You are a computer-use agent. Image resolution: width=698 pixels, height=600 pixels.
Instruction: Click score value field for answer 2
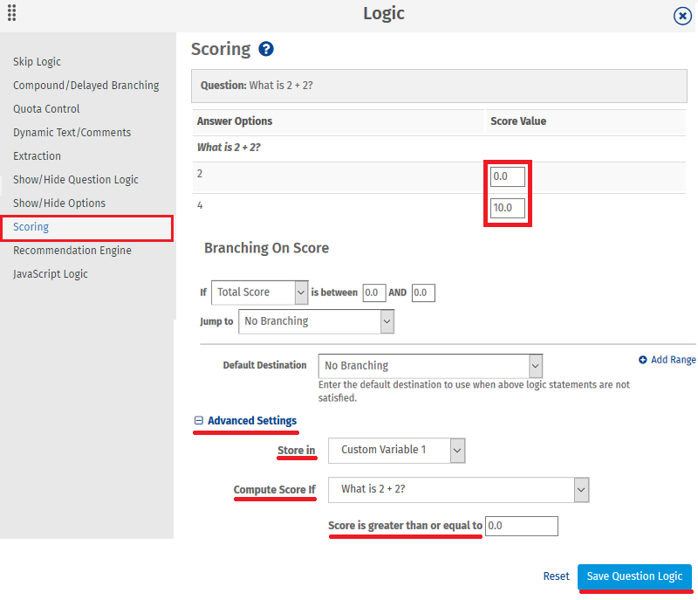click(x=508, y=176)
